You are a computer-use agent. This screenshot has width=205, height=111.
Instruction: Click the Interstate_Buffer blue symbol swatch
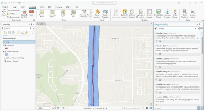6,55
